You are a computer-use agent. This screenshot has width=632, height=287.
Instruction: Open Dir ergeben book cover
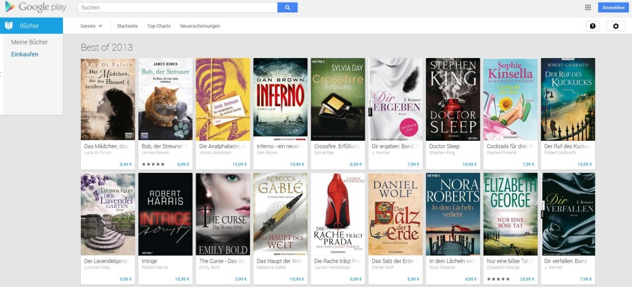coord(396,99)
